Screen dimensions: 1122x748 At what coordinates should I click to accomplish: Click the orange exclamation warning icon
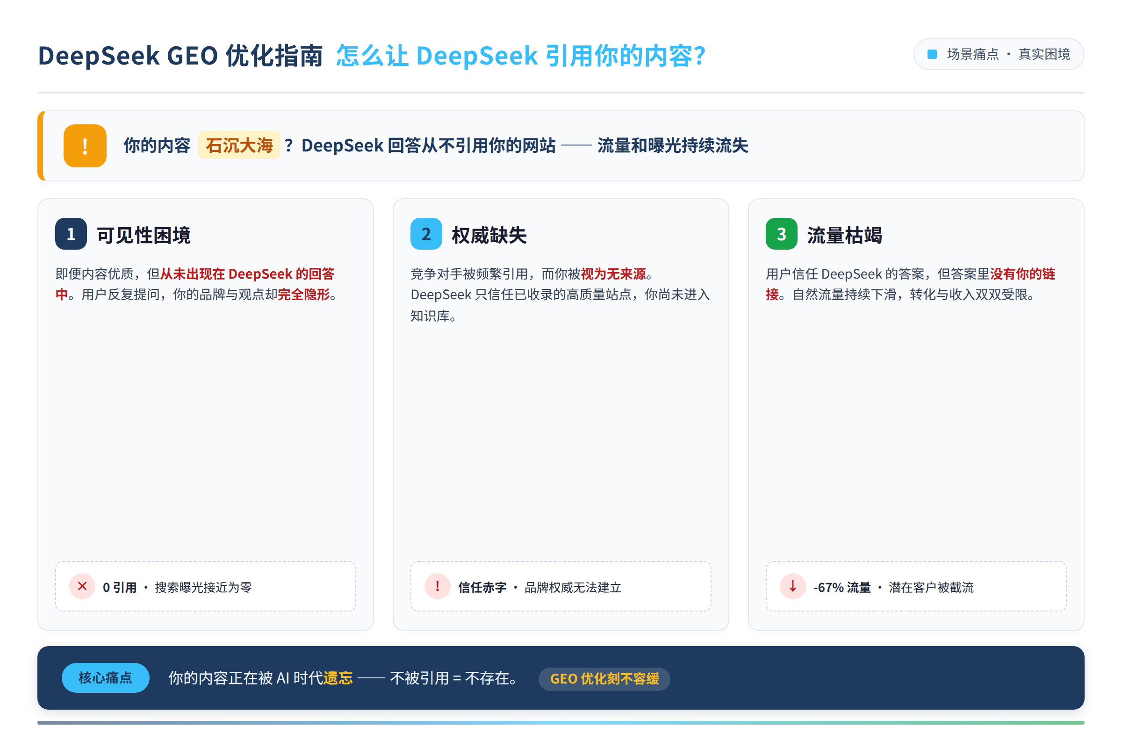(85, 145)
